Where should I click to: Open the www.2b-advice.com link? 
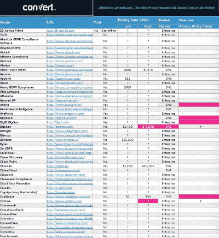61,31
